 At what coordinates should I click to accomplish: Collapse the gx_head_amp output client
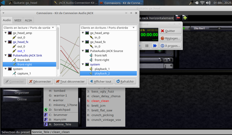[6, 33]
